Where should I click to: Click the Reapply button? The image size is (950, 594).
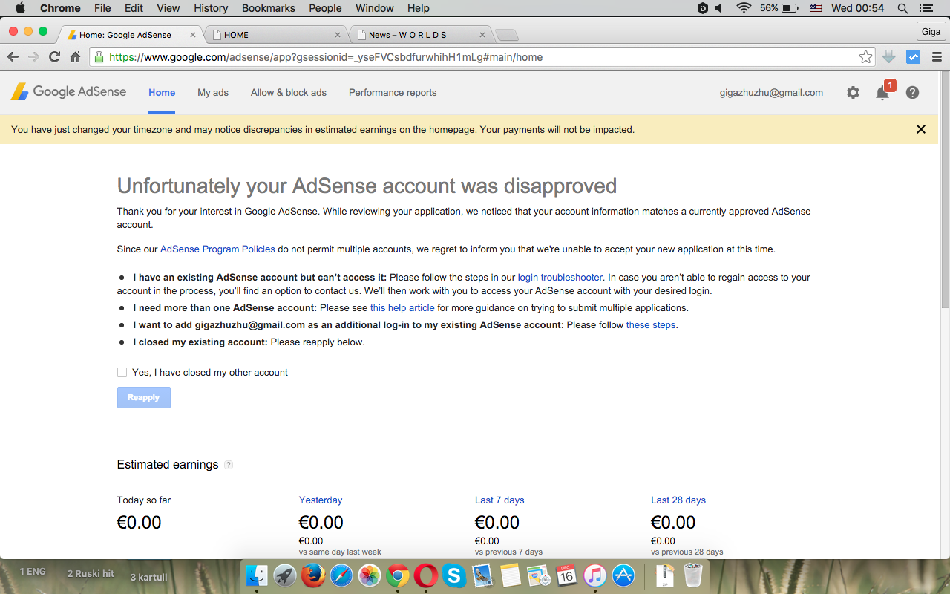click(x=144, y=398)
